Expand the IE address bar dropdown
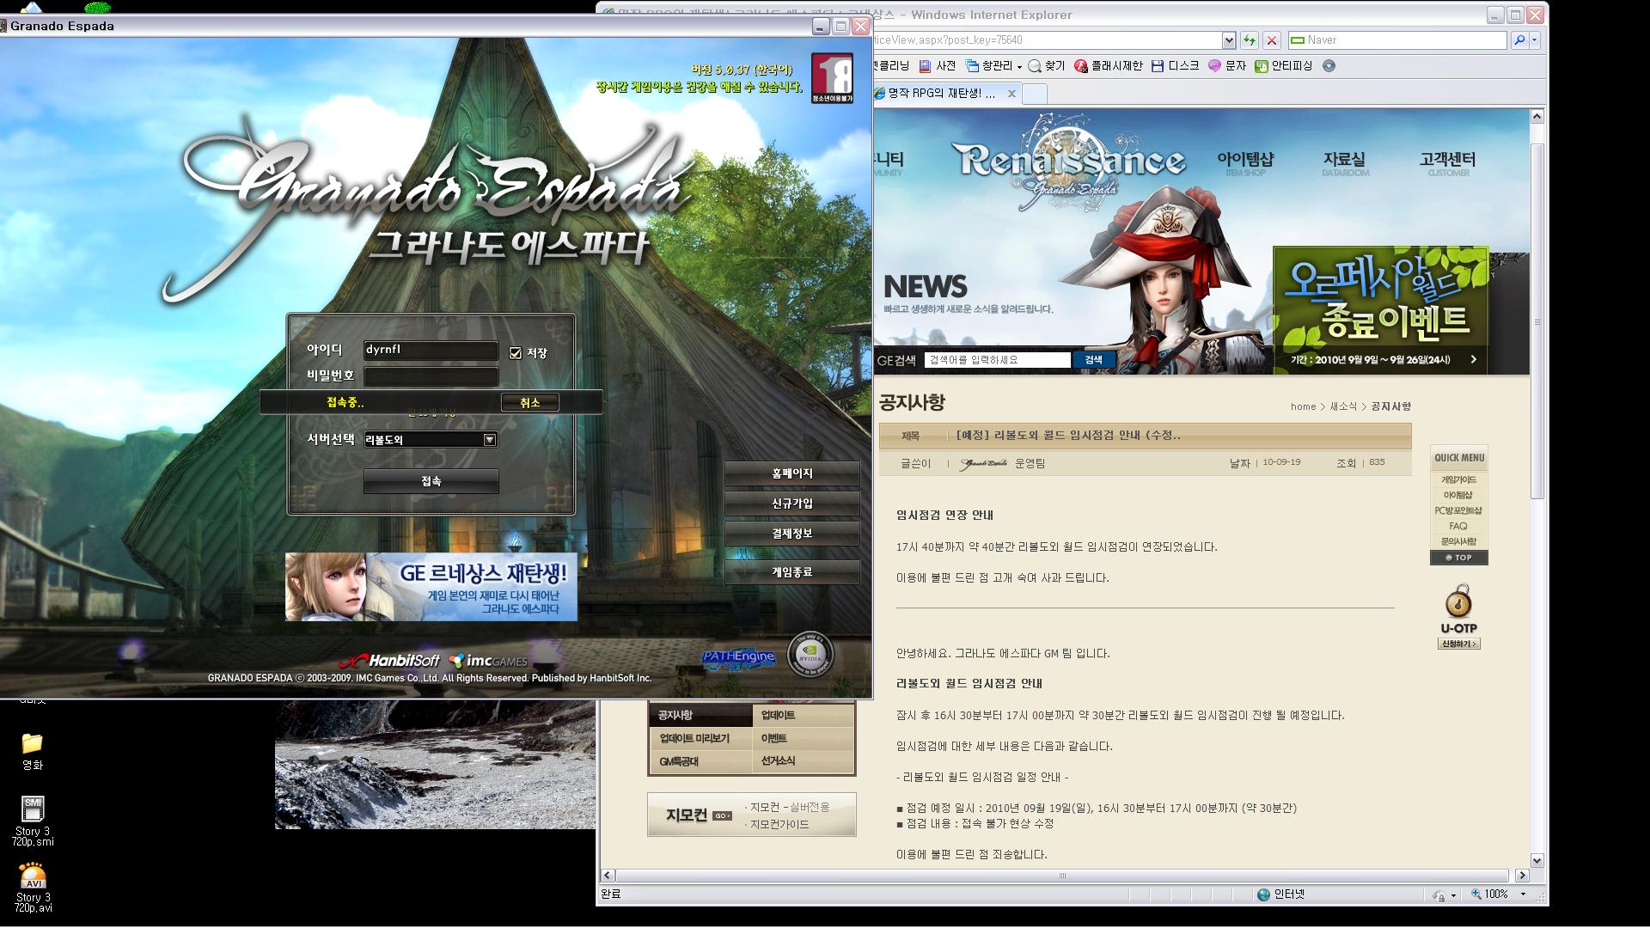 pyautogui.click(x=1228, y=40)
